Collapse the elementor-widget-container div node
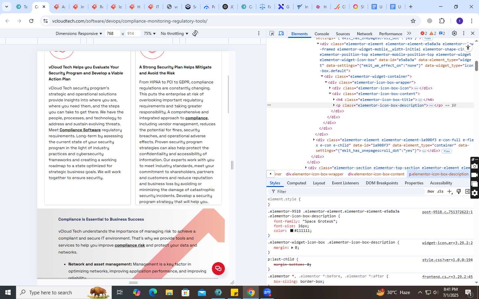The image size is (479, 299). click(x=322, y=76)
